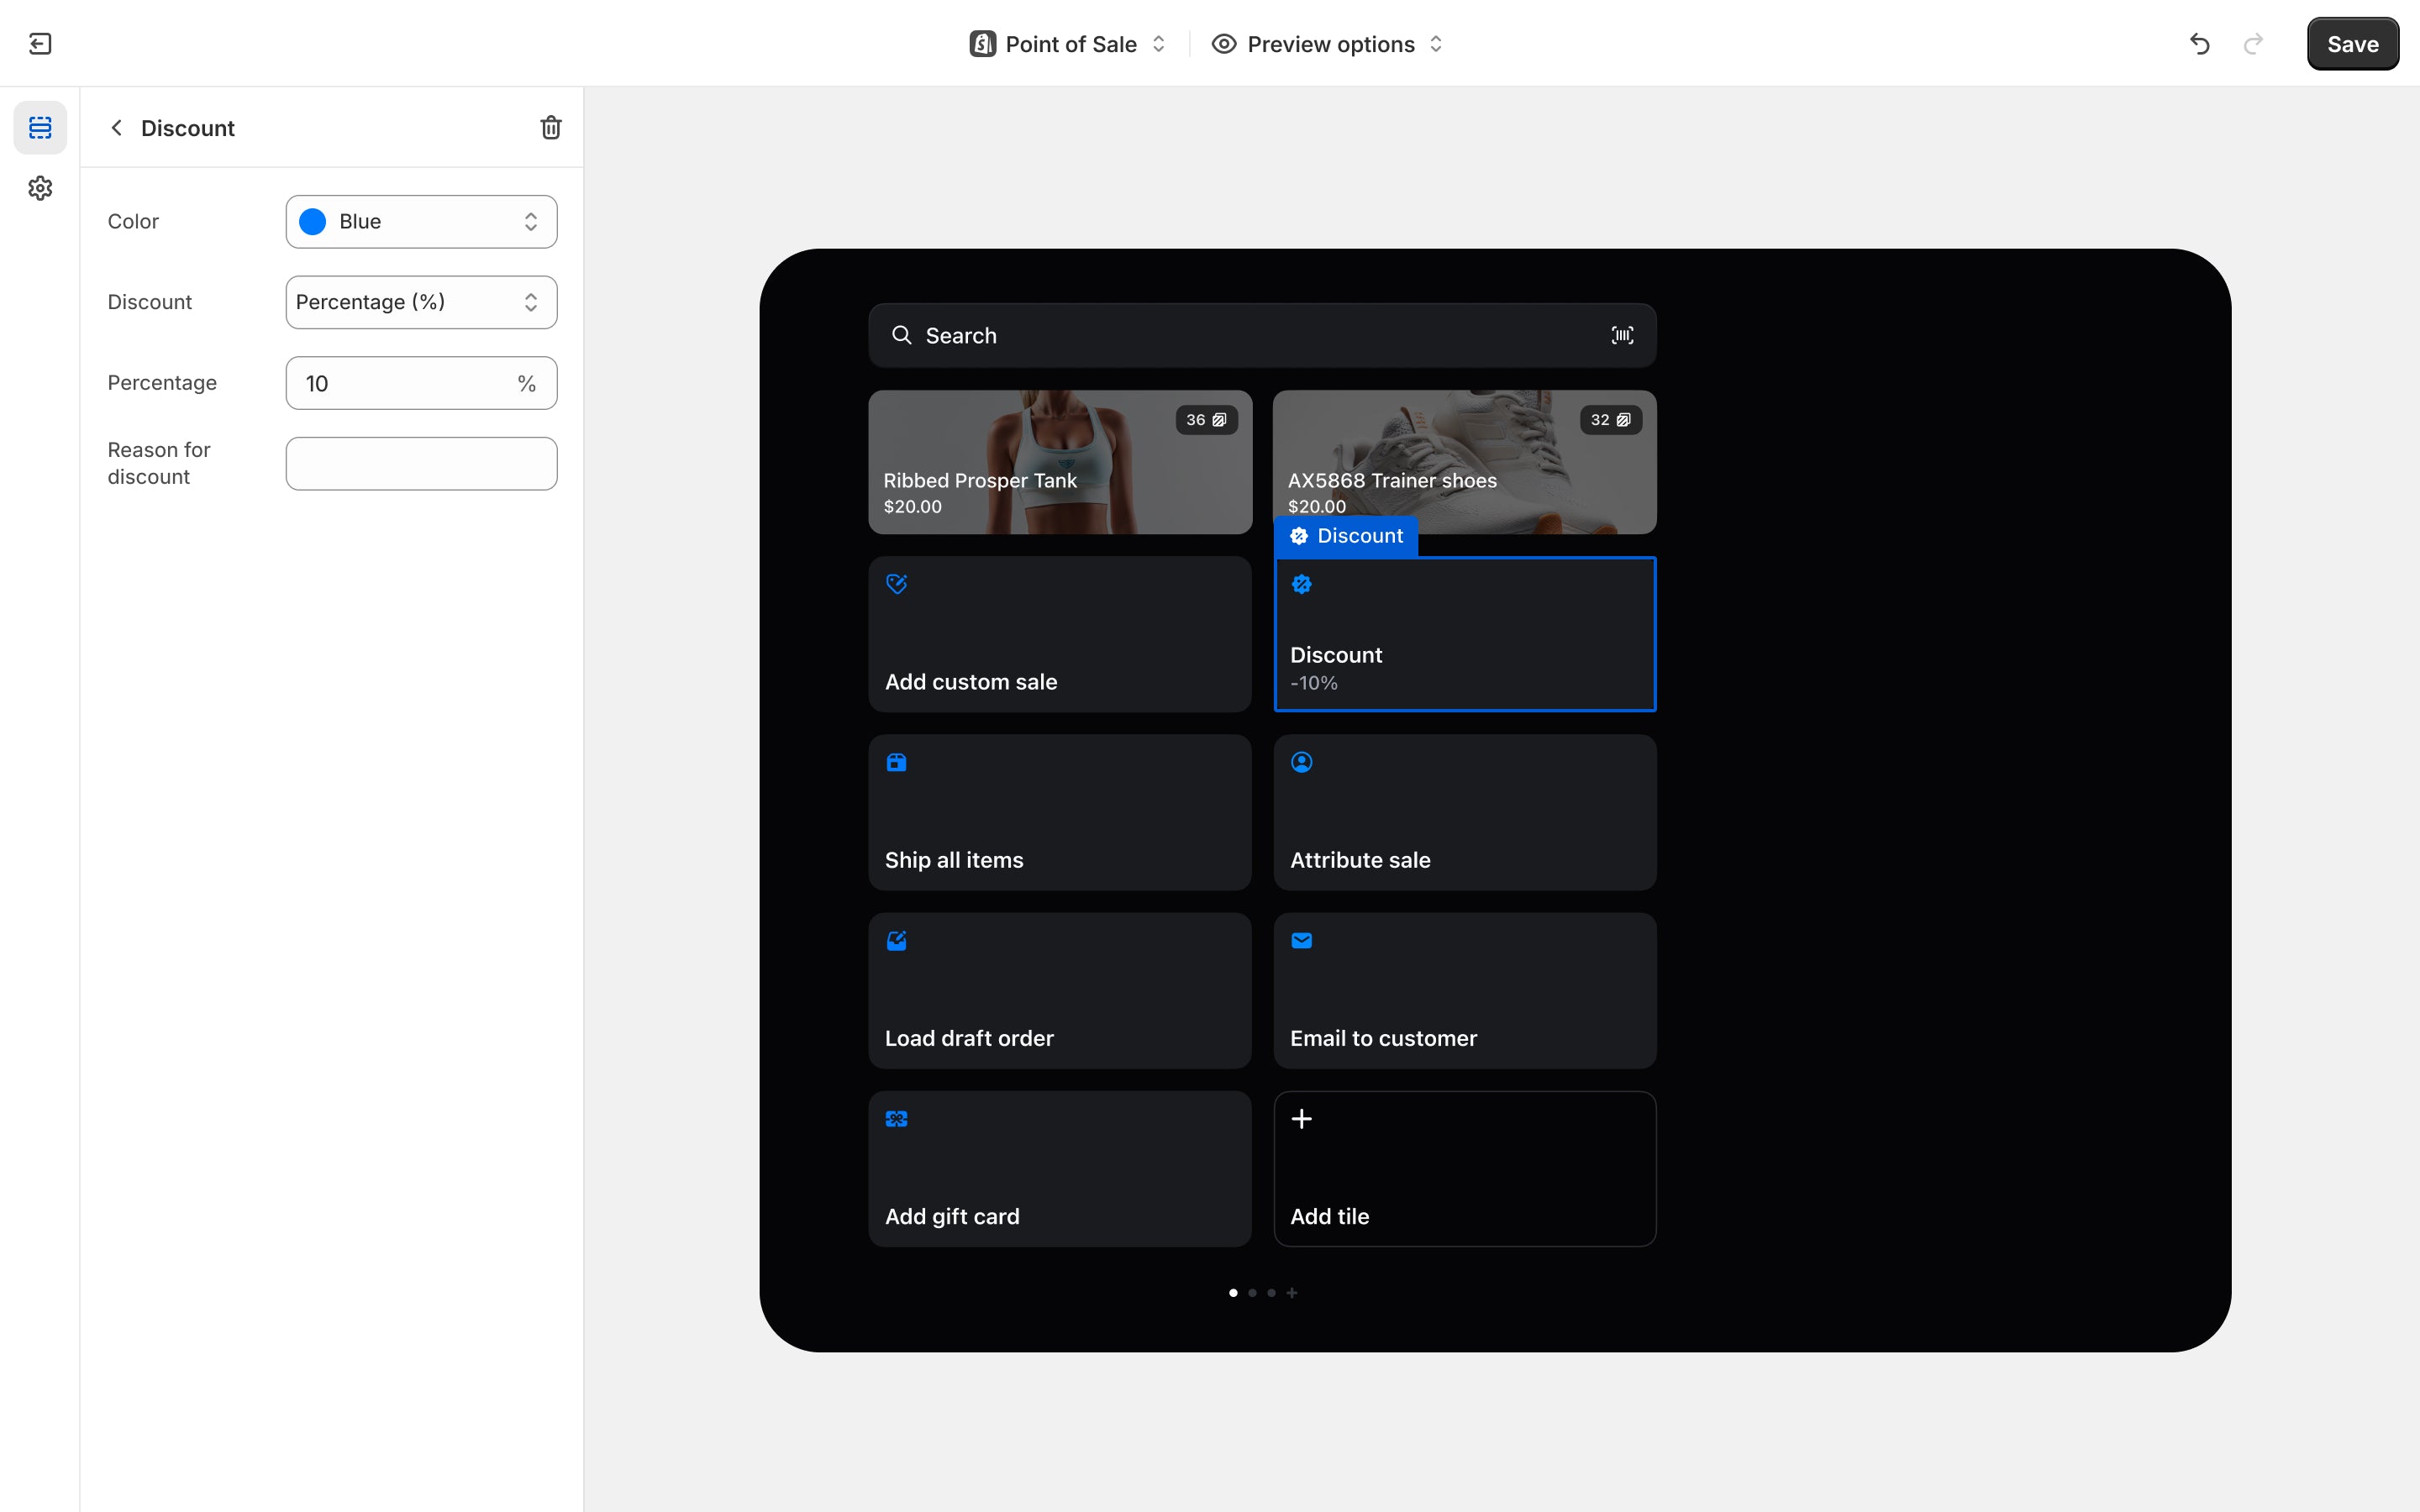The height and width of the screenshot is (1512, 2420).
Task: Save the layout with the Save button
Action: [2352, 44]
